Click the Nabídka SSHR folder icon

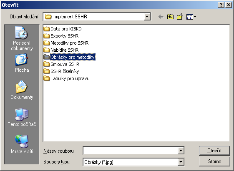pos(47,50)
